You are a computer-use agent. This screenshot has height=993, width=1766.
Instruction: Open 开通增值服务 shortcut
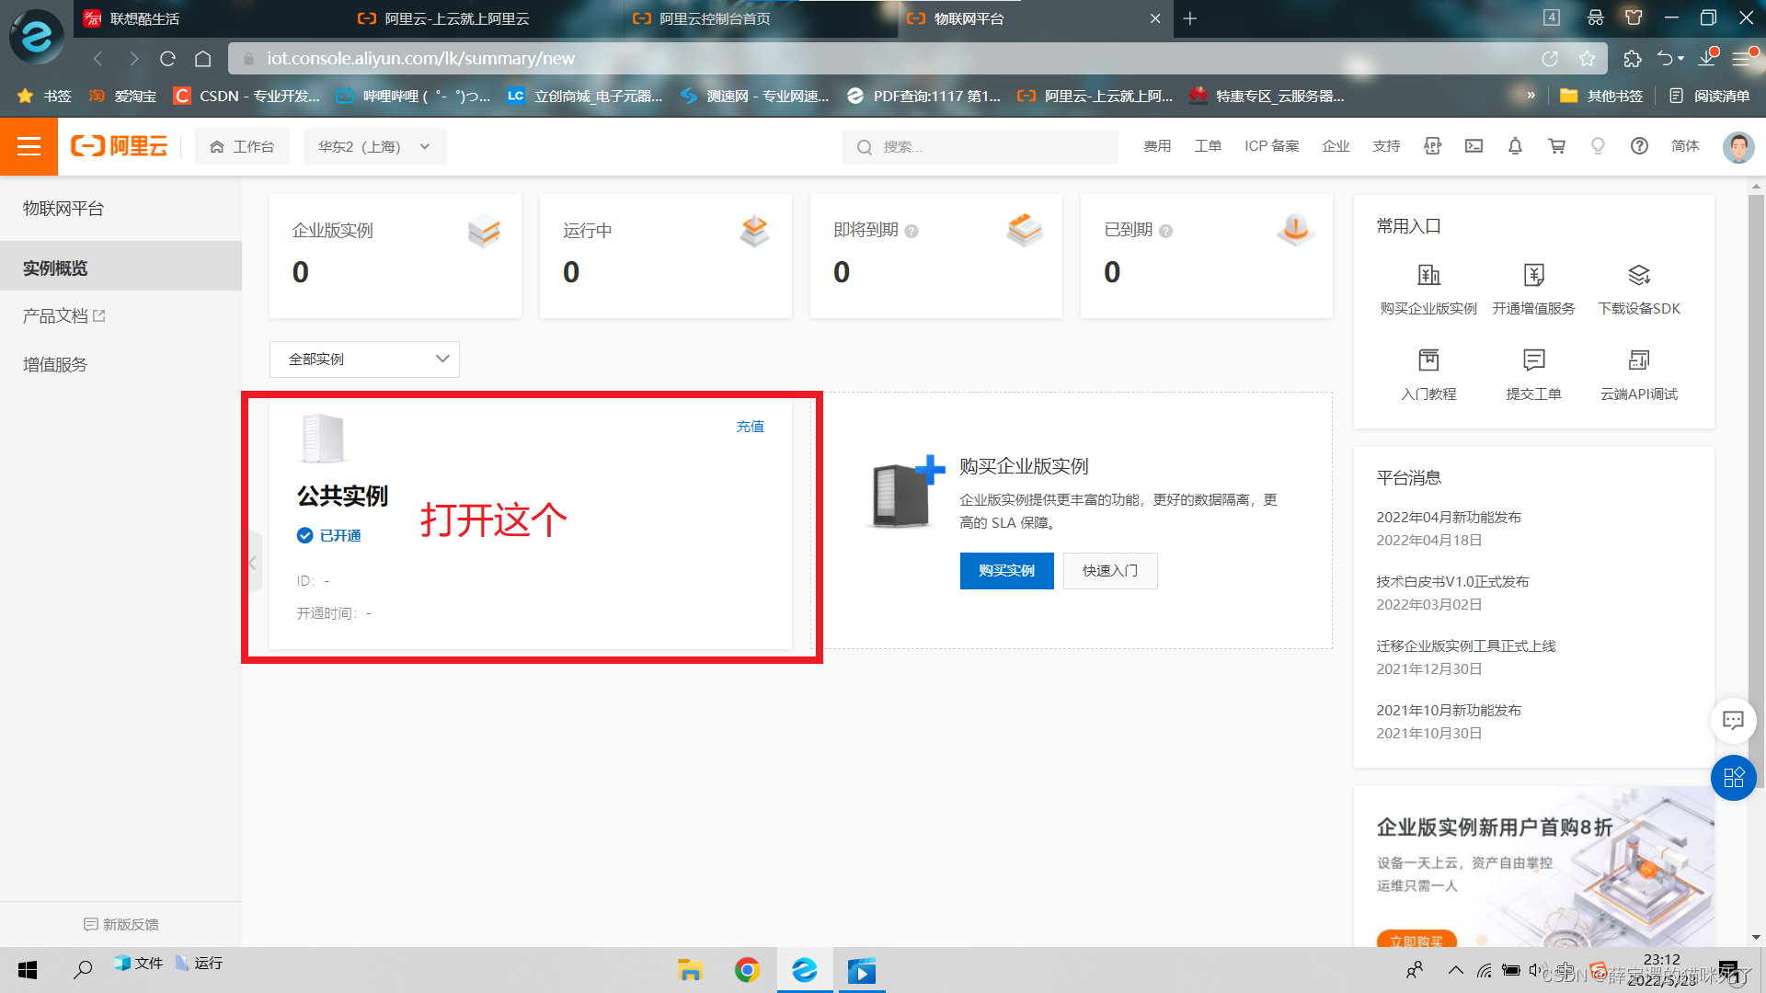1533,289
